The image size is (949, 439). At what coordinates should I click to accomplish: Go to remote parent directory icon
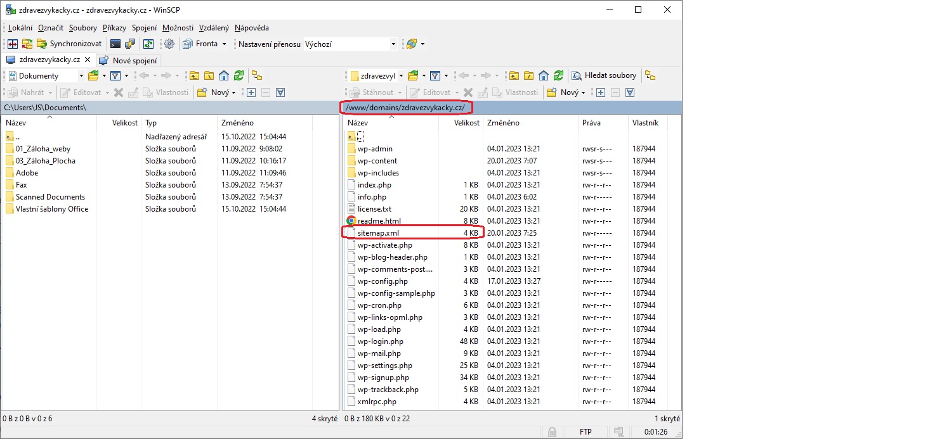pyautogui.click(x=514, y=75)
